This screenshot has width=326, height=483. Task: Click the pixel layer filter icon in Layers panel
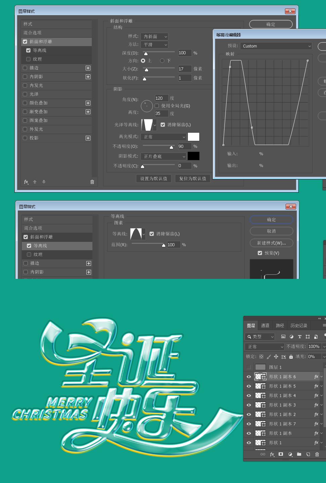[283, 336]
